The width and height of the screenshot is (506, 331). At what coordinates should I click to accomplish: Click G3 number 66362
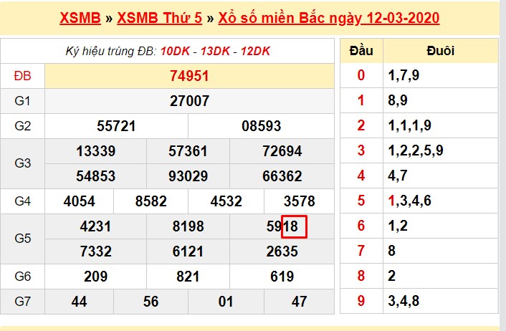pyautogui.click(x=282, y=176)
